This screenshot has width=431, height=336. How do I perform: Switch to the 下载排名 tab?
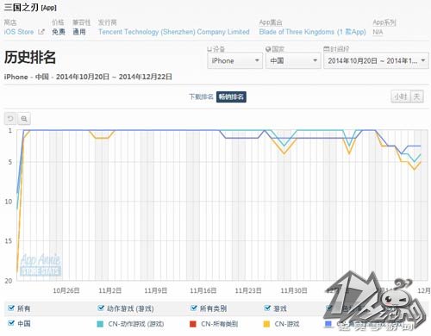[201, 96]
